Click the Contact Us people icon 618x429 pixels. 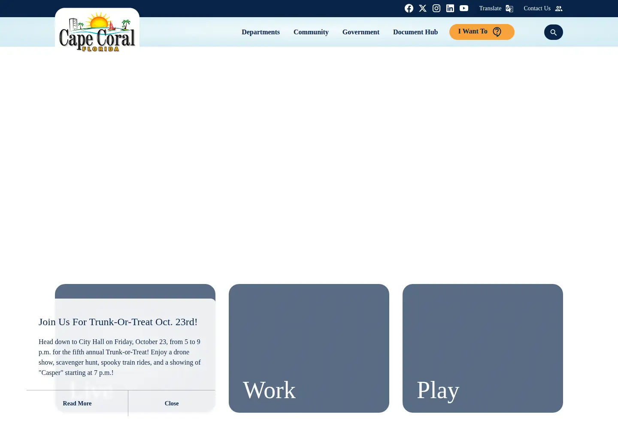[x=559, y=9]
